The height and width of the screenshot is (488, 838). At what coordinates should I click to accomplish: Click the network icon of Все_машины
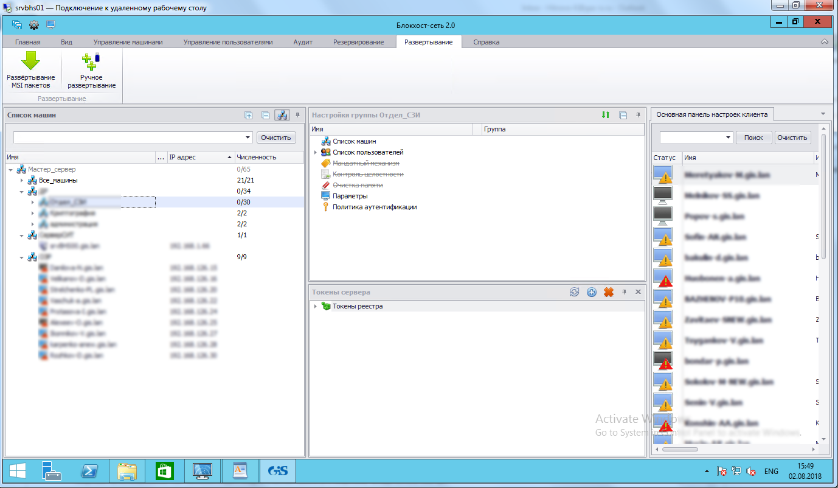(x=33, y=180)
